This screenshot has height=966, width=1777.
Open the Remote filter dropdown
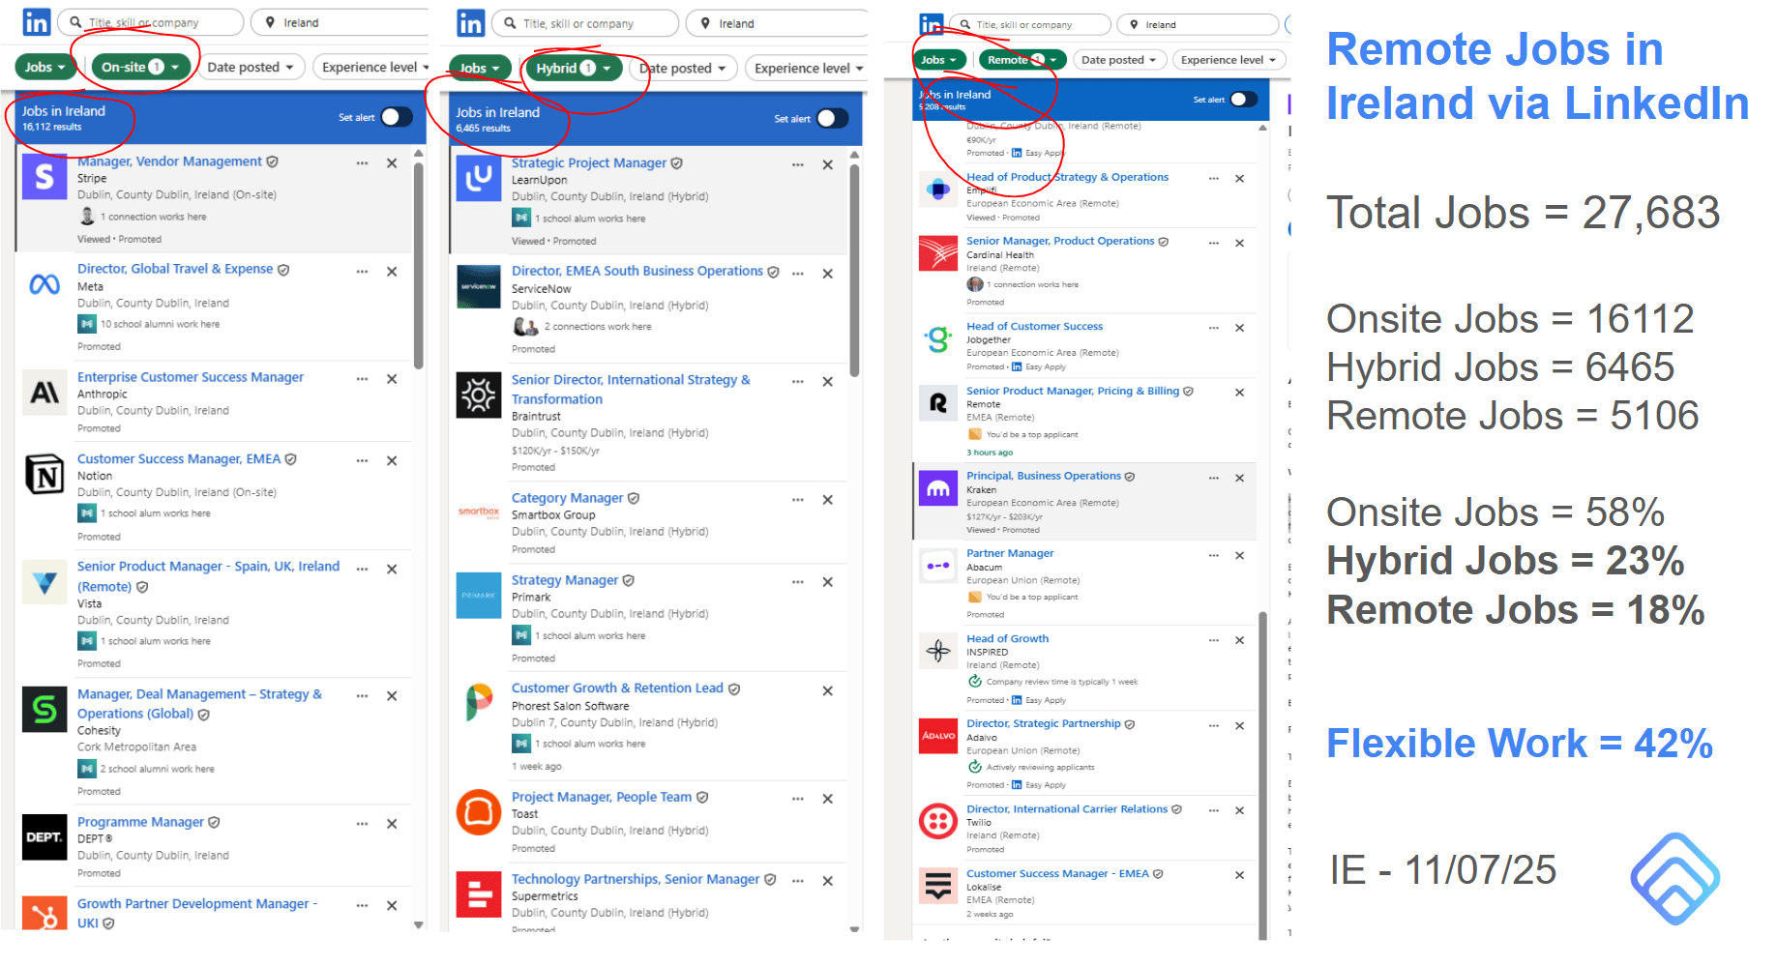coord(1022,60)
